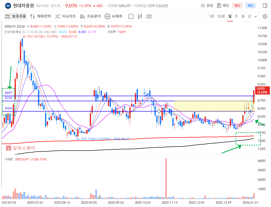The image size is (271, 207).
Task: Toggle the square checkbox in chart toolbar
Action: (131, 16)
